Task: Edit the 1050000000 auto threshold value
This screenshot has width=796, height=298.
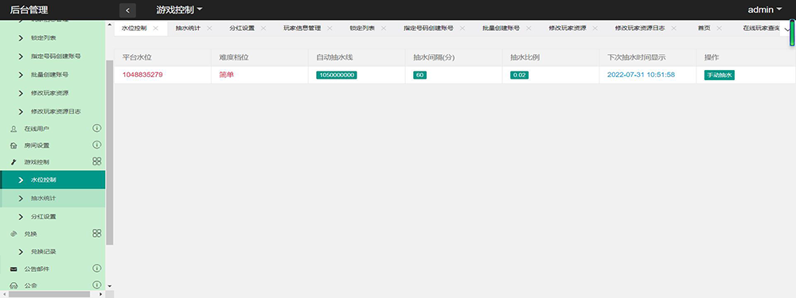Action: 337,75
